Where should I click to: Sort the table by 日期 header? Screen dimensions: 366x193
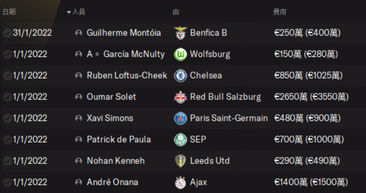coord(9,12)
